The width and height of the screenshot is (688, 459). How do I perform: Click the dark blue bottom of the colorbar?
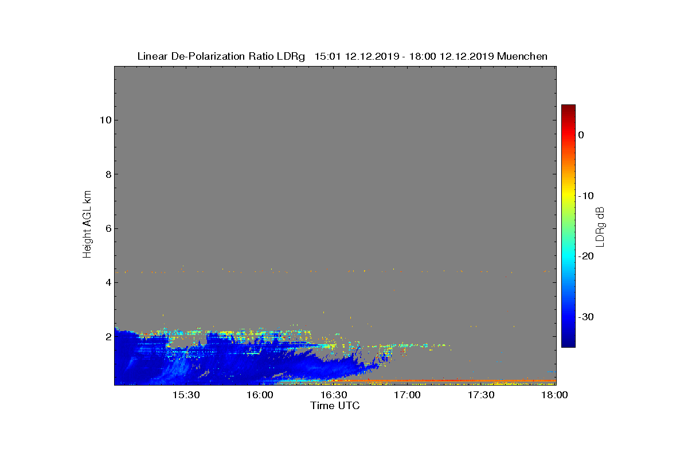coord(568,343)
